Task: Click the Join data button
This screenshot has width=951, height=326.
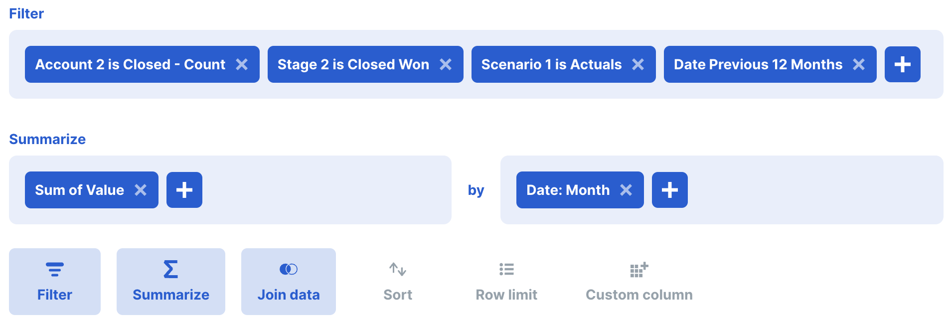Action: tap(288, 282)
